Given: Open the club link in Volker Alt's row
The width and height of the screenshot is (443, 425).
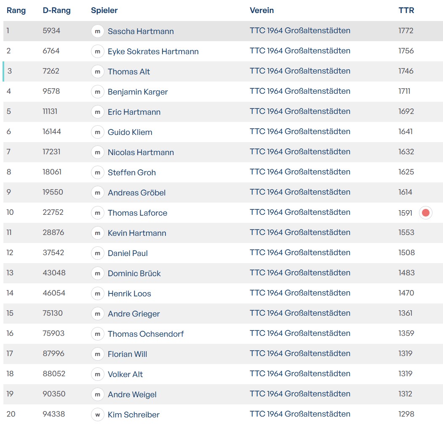Looking at the screenshot, I should coord(300,374).
